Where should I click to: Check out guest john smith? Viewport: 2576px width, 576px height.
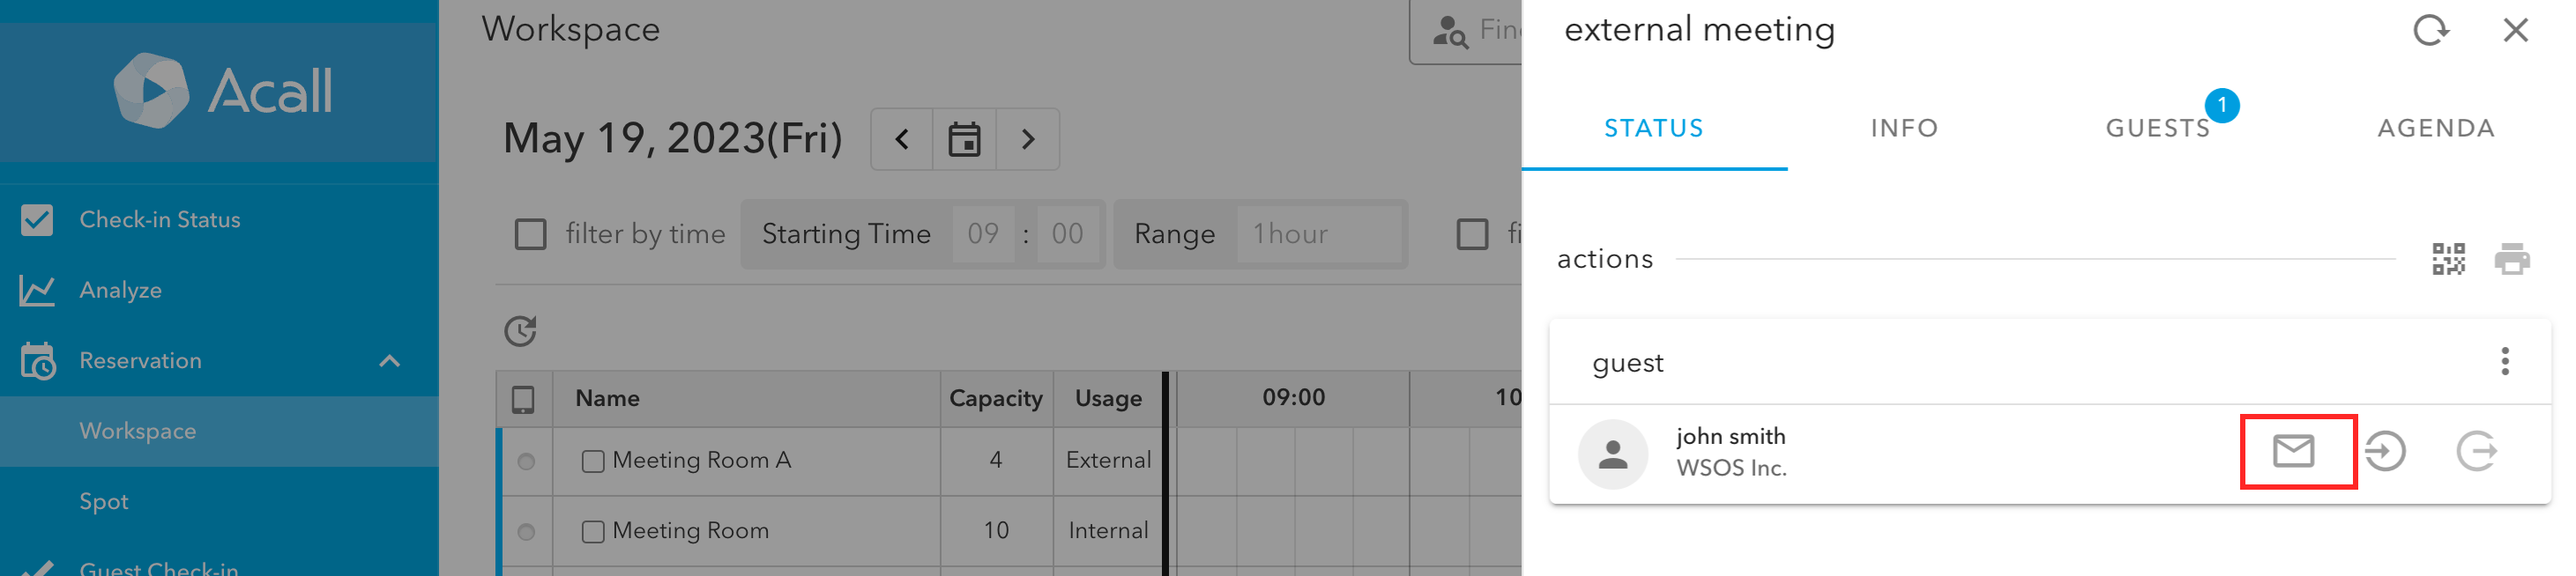coord(2477,451)
